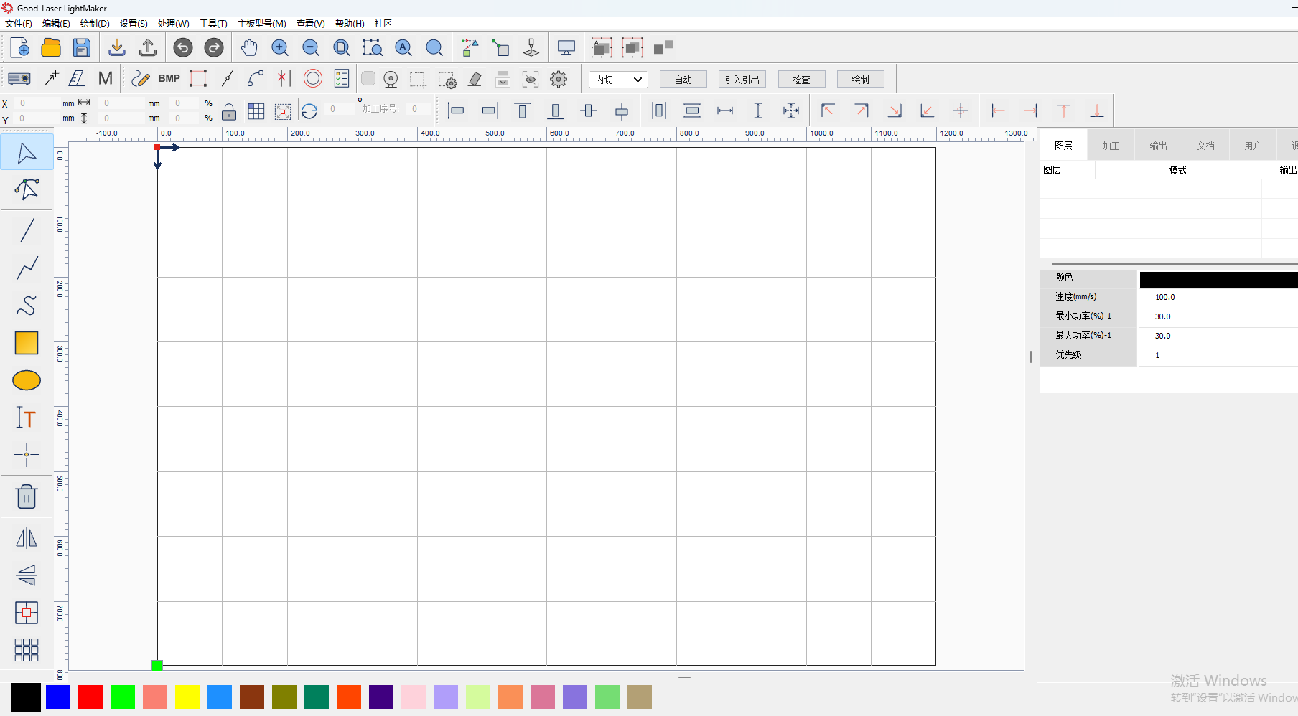Activate the pan hand tool

coord(248,48)
